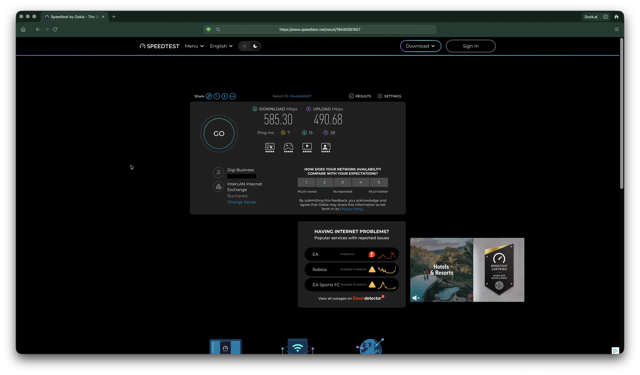Click the Speedtest desktop app illustration
640x375 pixels.
pyautogui.click(x=225, y=347)
